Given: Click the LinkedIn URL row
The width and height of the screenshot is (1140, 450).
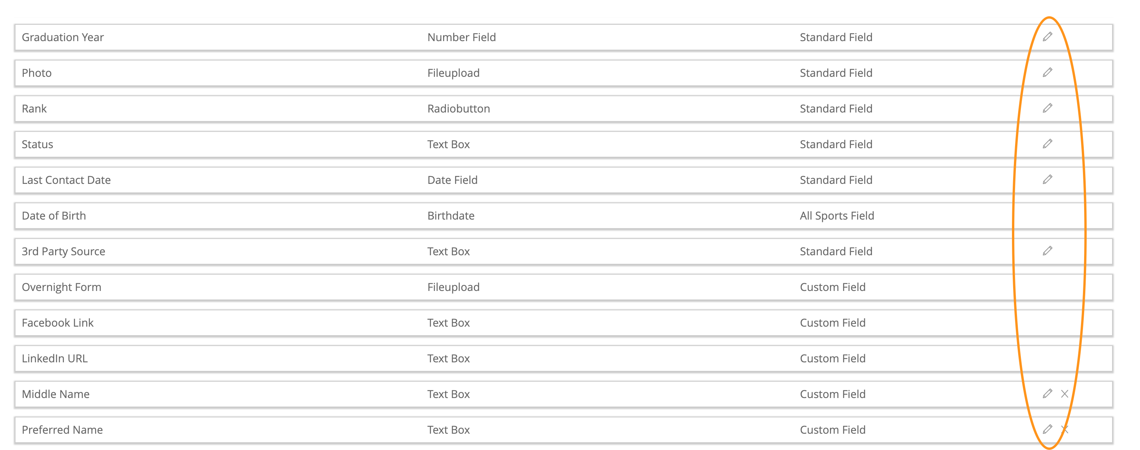Looking at the screenshot, I should [563, 358].
